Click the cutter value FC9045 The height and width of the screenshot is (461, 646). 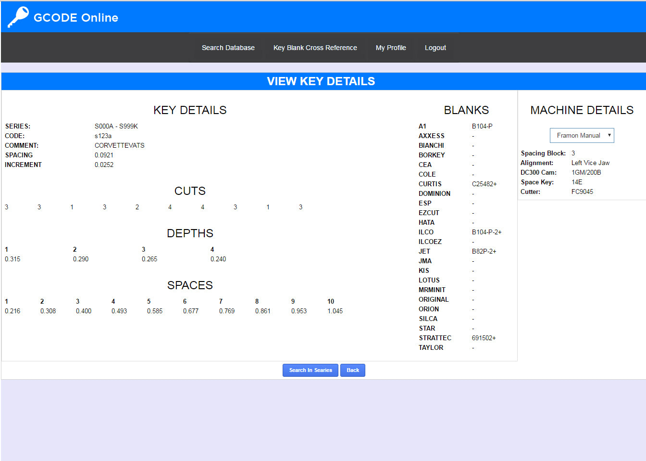[582, 192]
